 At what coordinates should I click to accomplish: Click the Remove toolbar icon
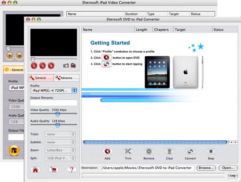tap(149, 152)
